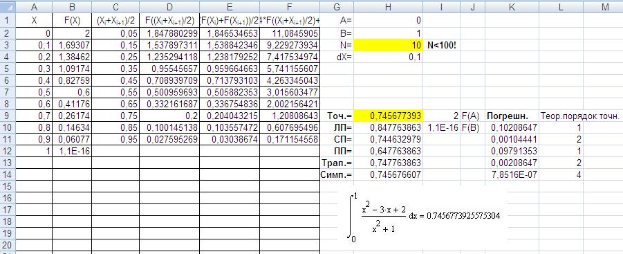The height and width of the screenshot is (254, 623).
Task: Select cell with value 11,0845905
Action: click(290, 33)
